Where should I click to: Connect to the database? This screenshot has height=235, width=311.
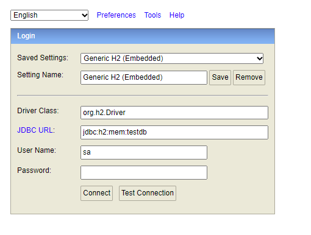96,193
